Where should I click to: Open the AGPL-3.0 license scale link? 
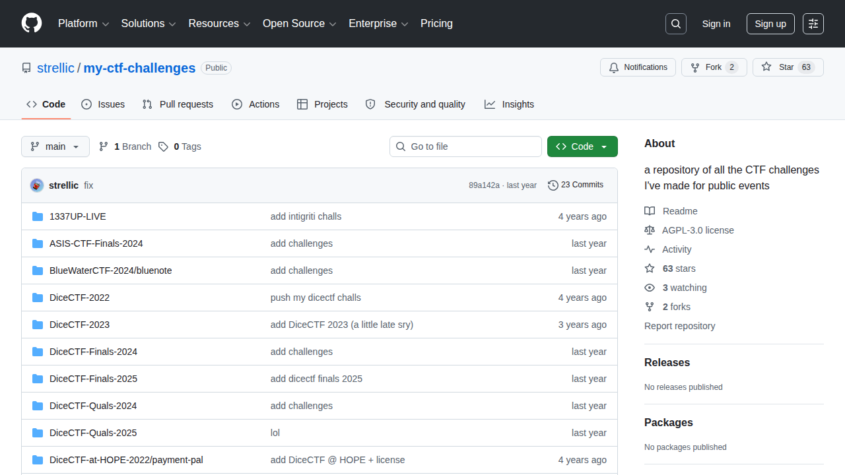[689, 230]
